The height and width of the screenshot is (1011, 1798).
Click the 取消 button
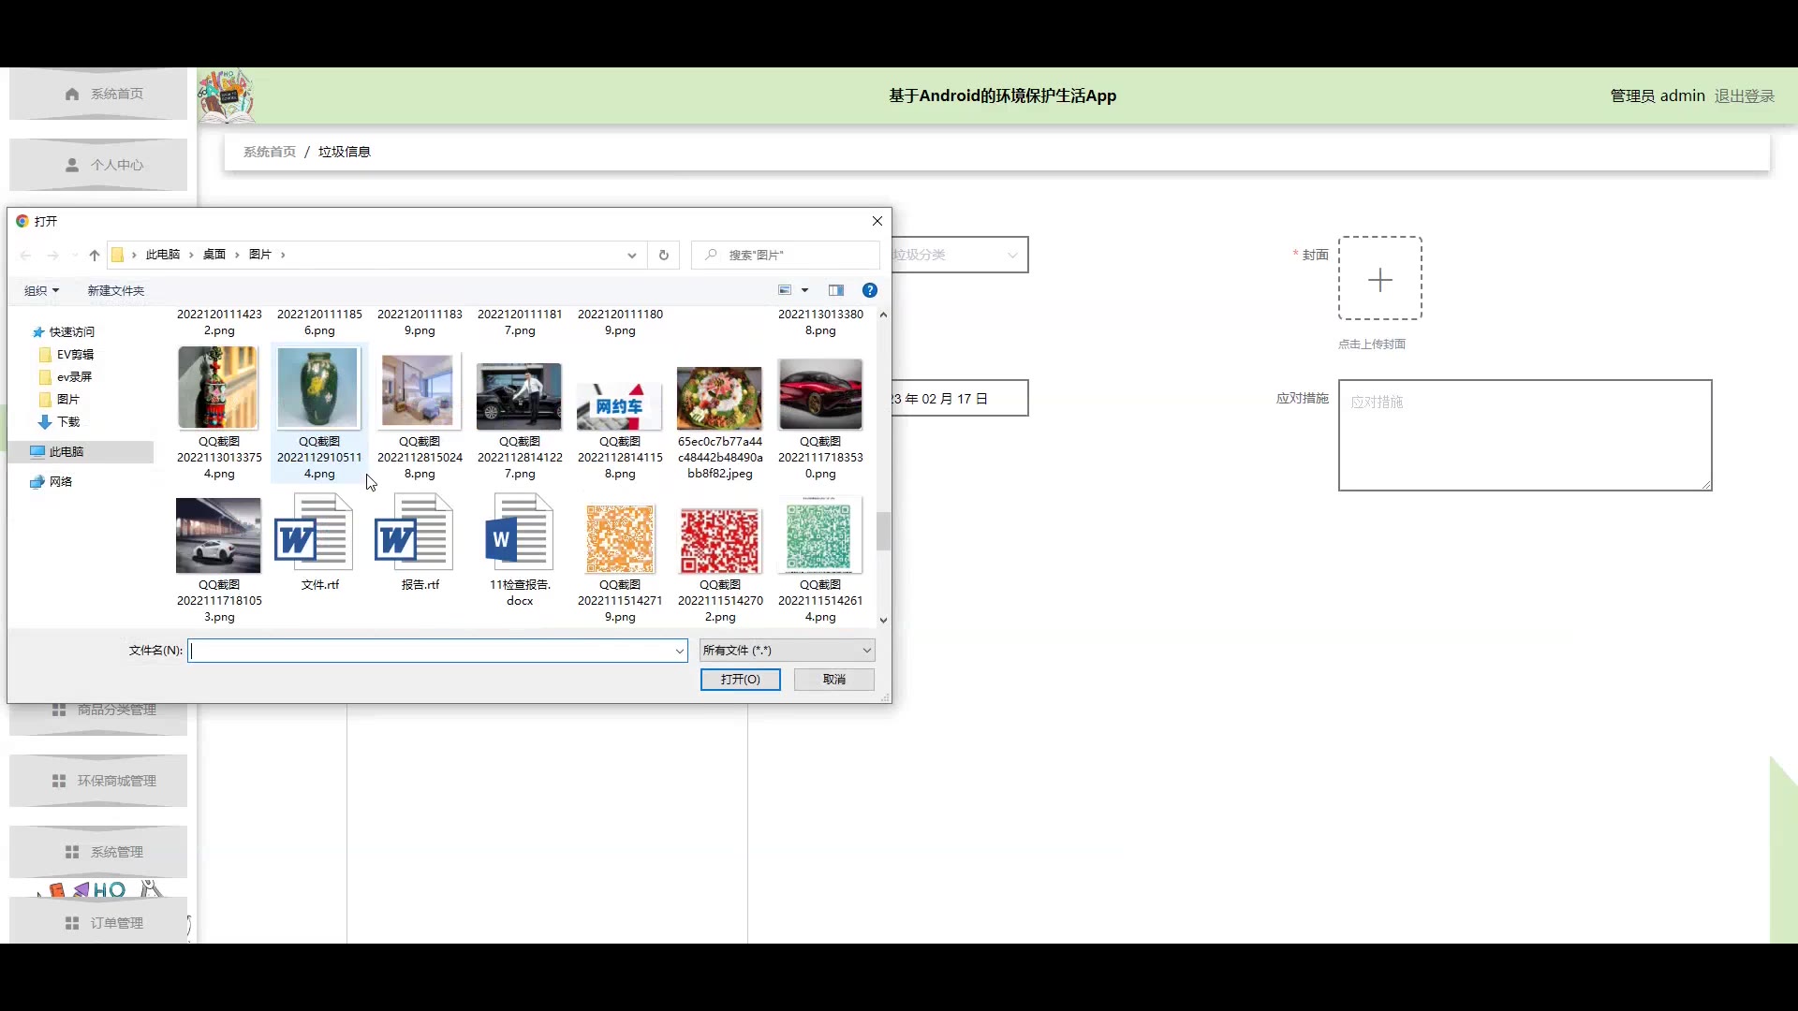(x=833, y=680)
